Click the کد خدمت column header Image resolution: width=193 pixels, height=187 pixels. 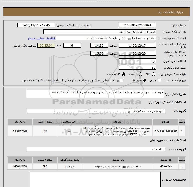166,160
